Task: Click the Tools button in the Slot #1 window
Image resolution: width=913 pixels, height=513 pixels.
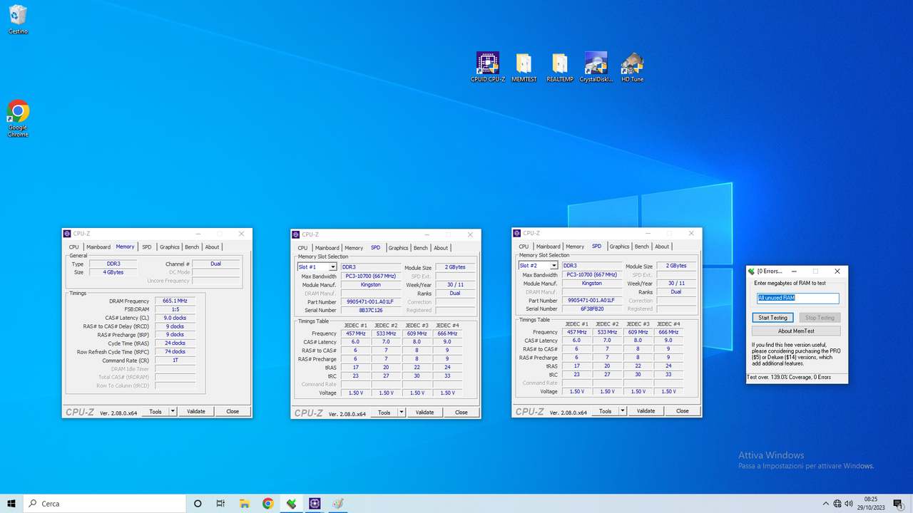Action: click(384, 413)
